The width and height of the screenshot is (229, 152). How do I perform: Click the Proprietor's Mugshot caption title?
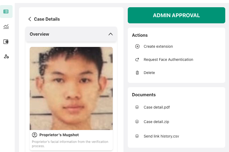pos(59,135)
